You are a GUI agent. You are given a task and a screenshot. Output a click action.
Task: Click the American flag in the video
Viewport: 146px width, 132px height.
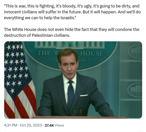19,80
